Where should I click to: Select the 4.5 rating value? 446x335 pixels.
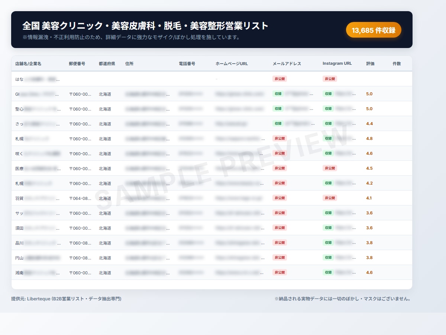pyautogui.click(x=369, y=168)
